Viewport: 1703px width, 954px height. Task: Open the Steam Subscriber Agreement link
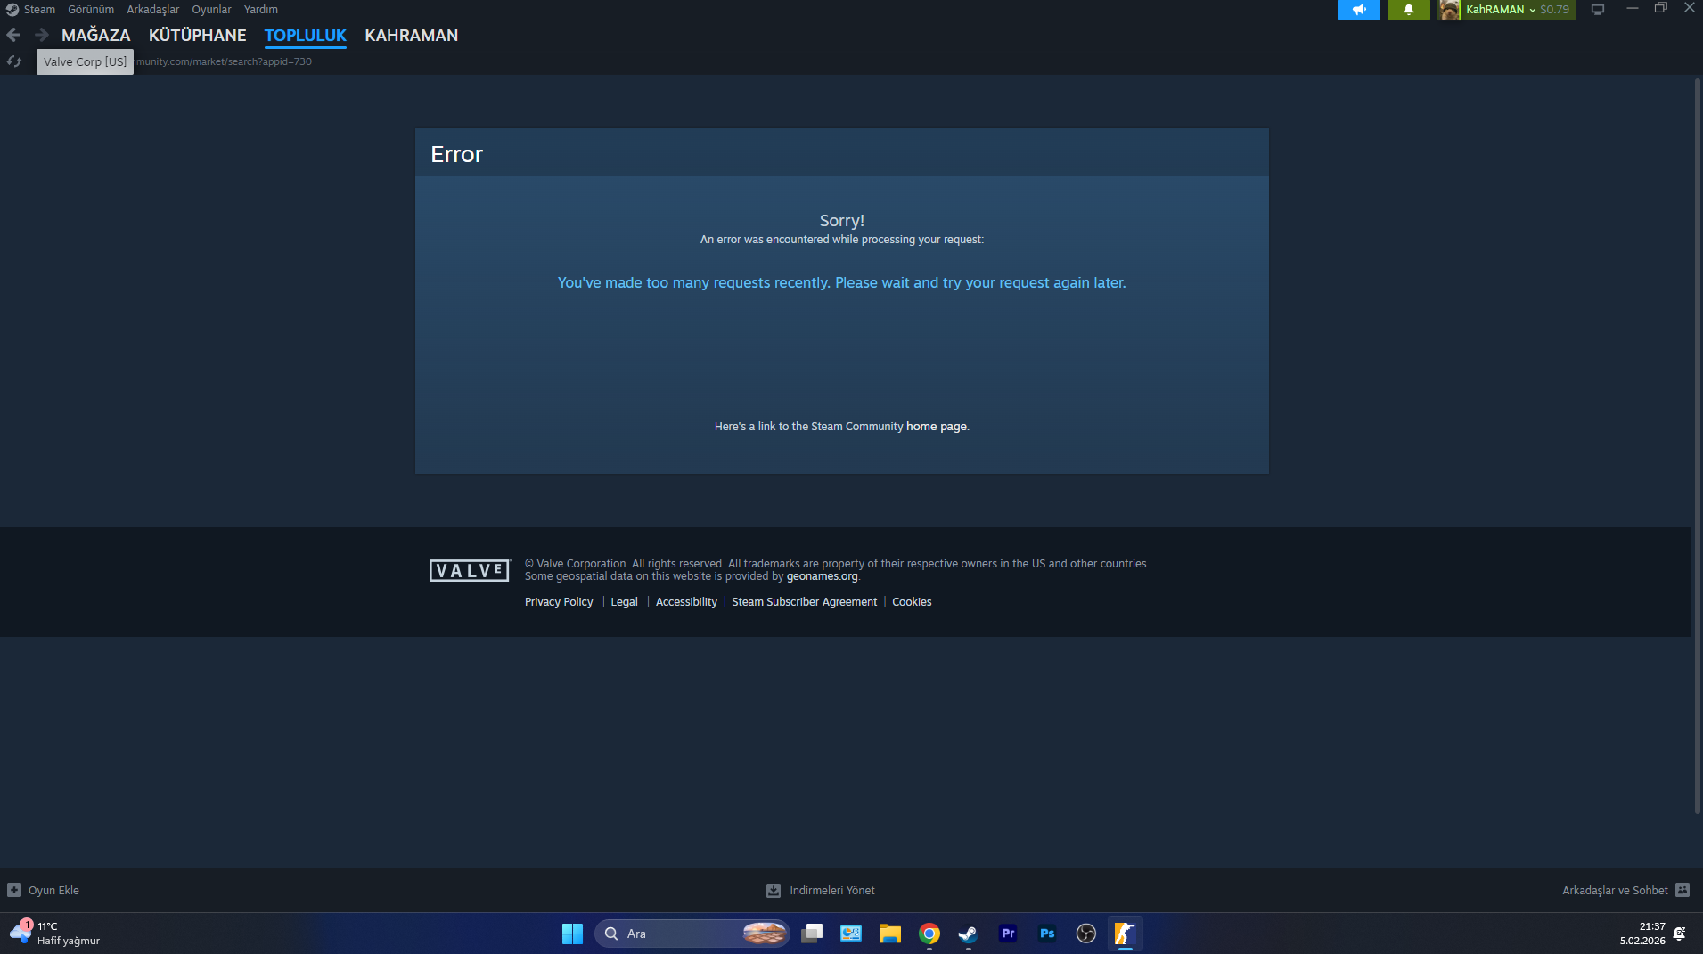[x=804, y=602]
